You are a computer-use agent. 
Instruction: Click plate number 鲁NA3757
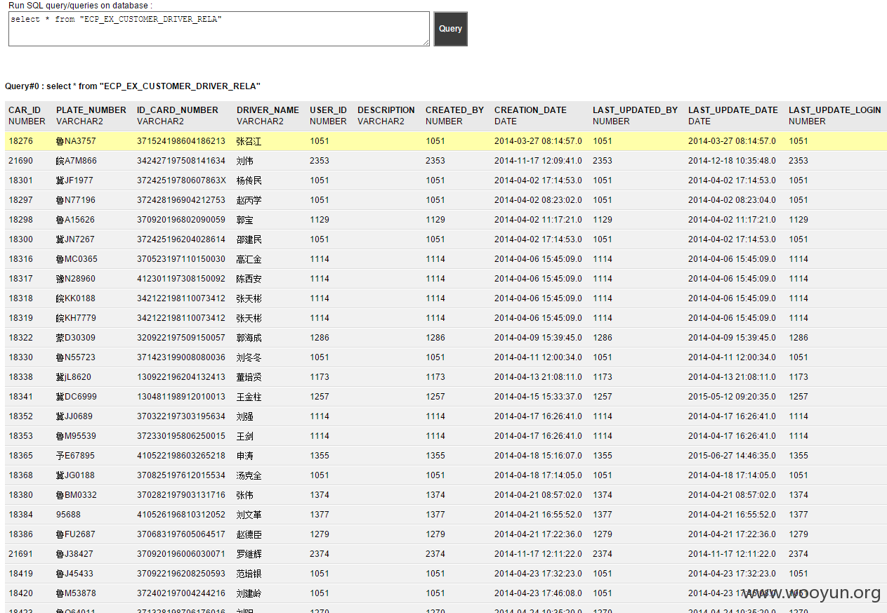coord(76,141)
